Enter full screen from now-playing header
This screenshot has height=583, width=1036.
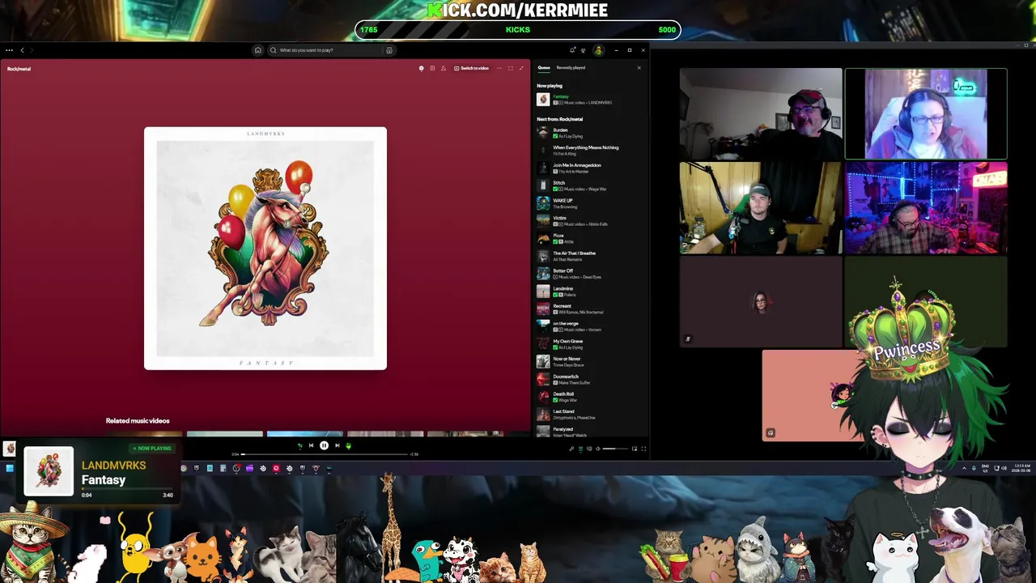(x=511, y=68)
